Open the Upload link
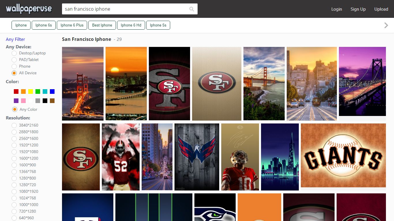 point(381,9)
